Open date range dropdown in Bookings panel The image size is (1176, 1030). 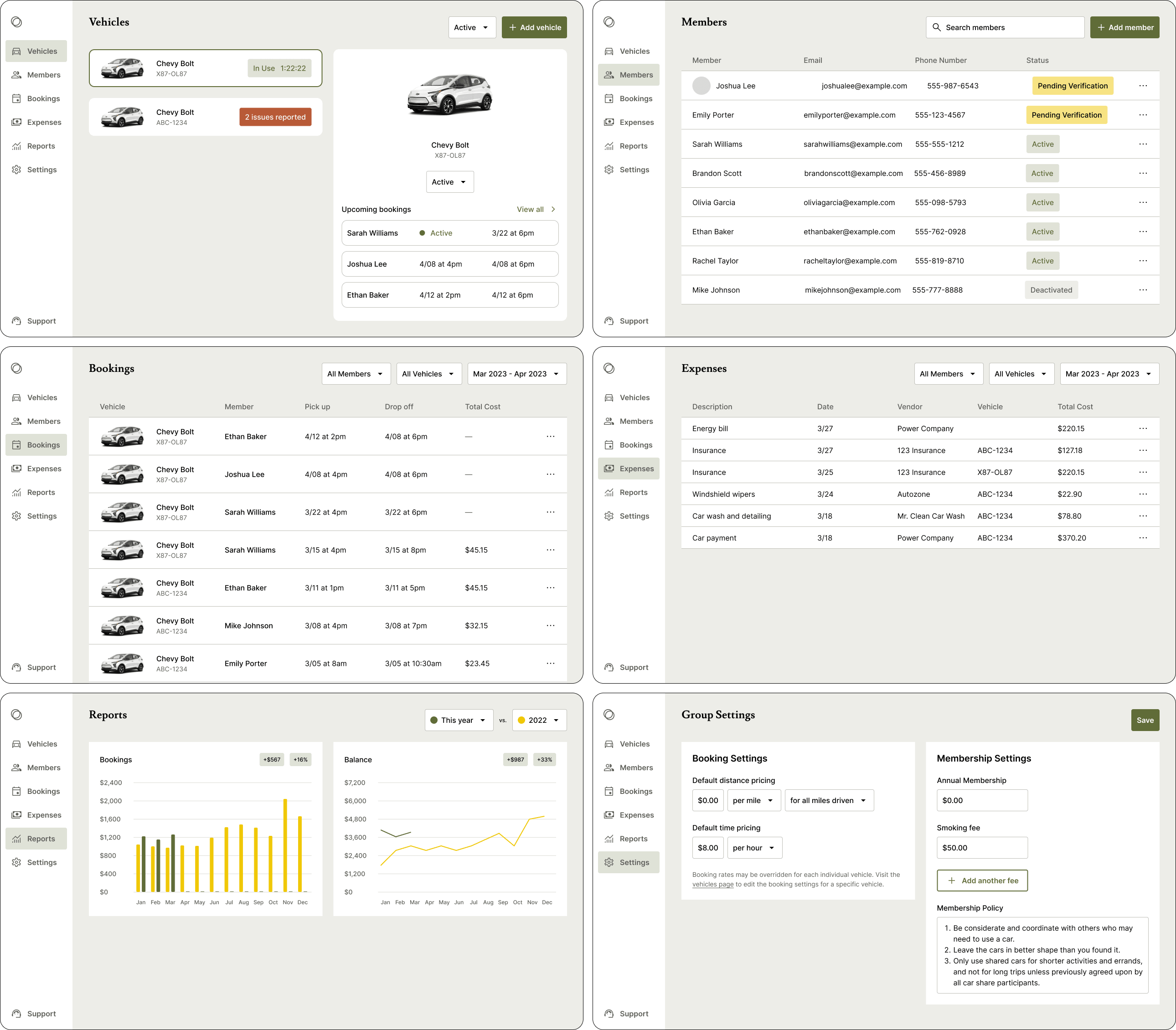(x=517, y=374)
